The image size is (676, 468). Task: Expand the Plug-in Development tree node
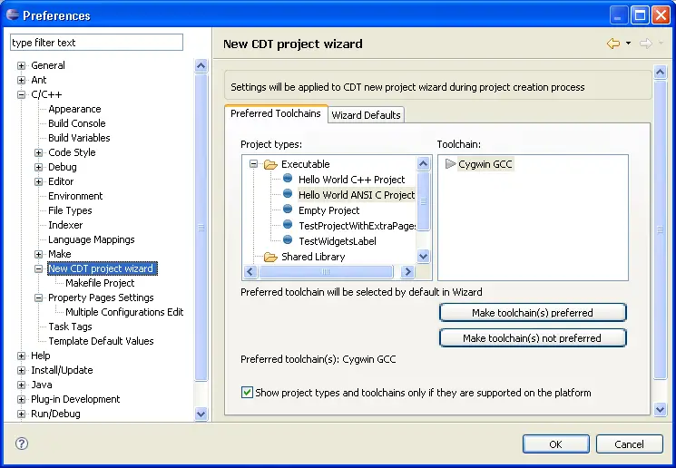click(22, 399)
